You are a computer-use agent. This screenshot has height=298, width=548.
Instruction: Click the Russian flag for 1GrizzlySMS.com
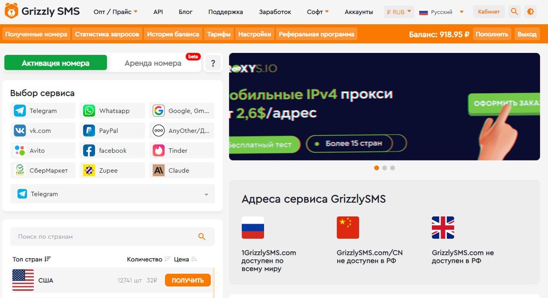click(253, 228)
